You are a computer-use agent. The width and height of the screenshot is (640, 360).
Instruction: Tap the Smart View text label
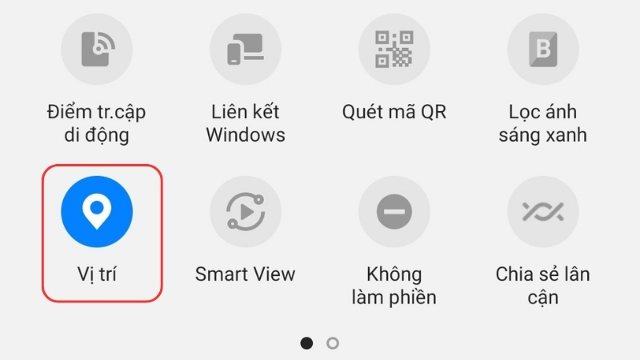(x=245, y=274)
